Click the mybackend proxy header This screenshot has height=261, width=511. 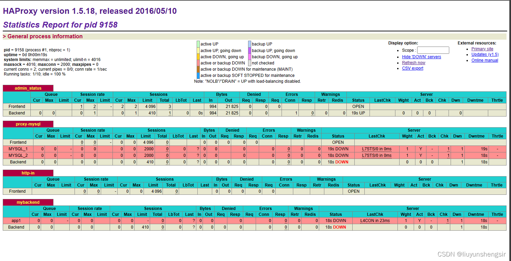pos(28,202)
